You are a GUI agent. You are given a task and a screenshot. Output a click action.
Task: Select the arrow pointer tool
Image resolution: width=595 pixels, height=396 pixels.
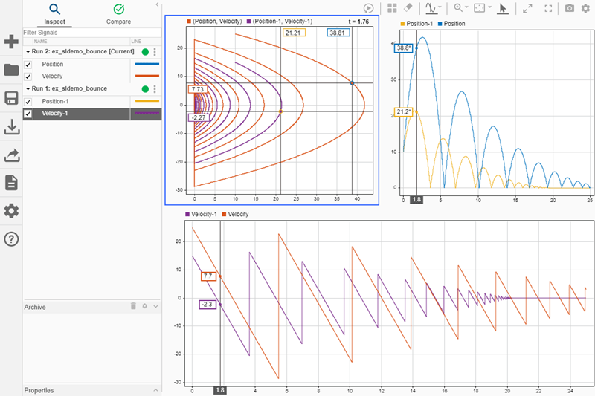click(504, 8)
